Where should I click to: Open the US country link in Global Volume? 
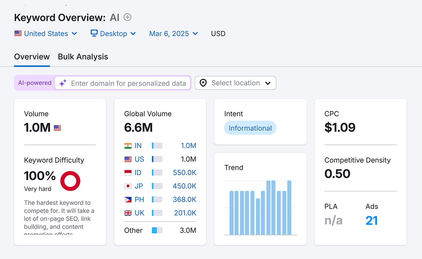coord(139,159)
